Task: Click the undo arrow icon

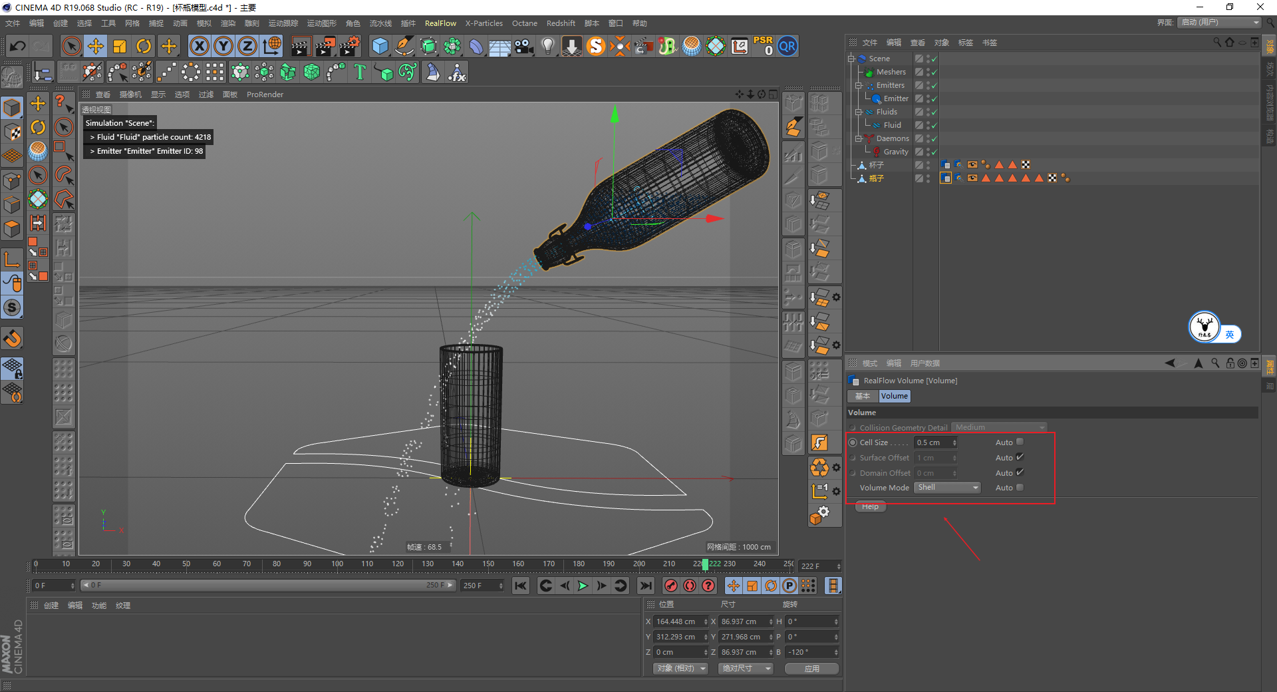Action: 18,47
